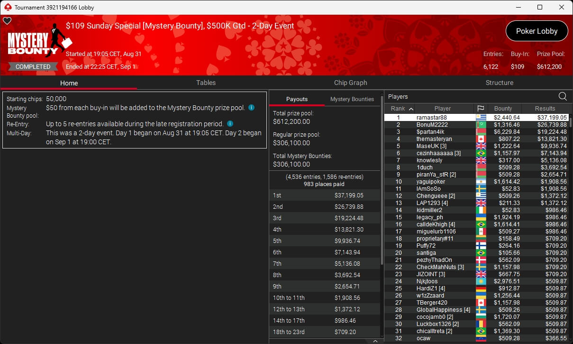Sort the list by Bounty column header

point(503,109)
